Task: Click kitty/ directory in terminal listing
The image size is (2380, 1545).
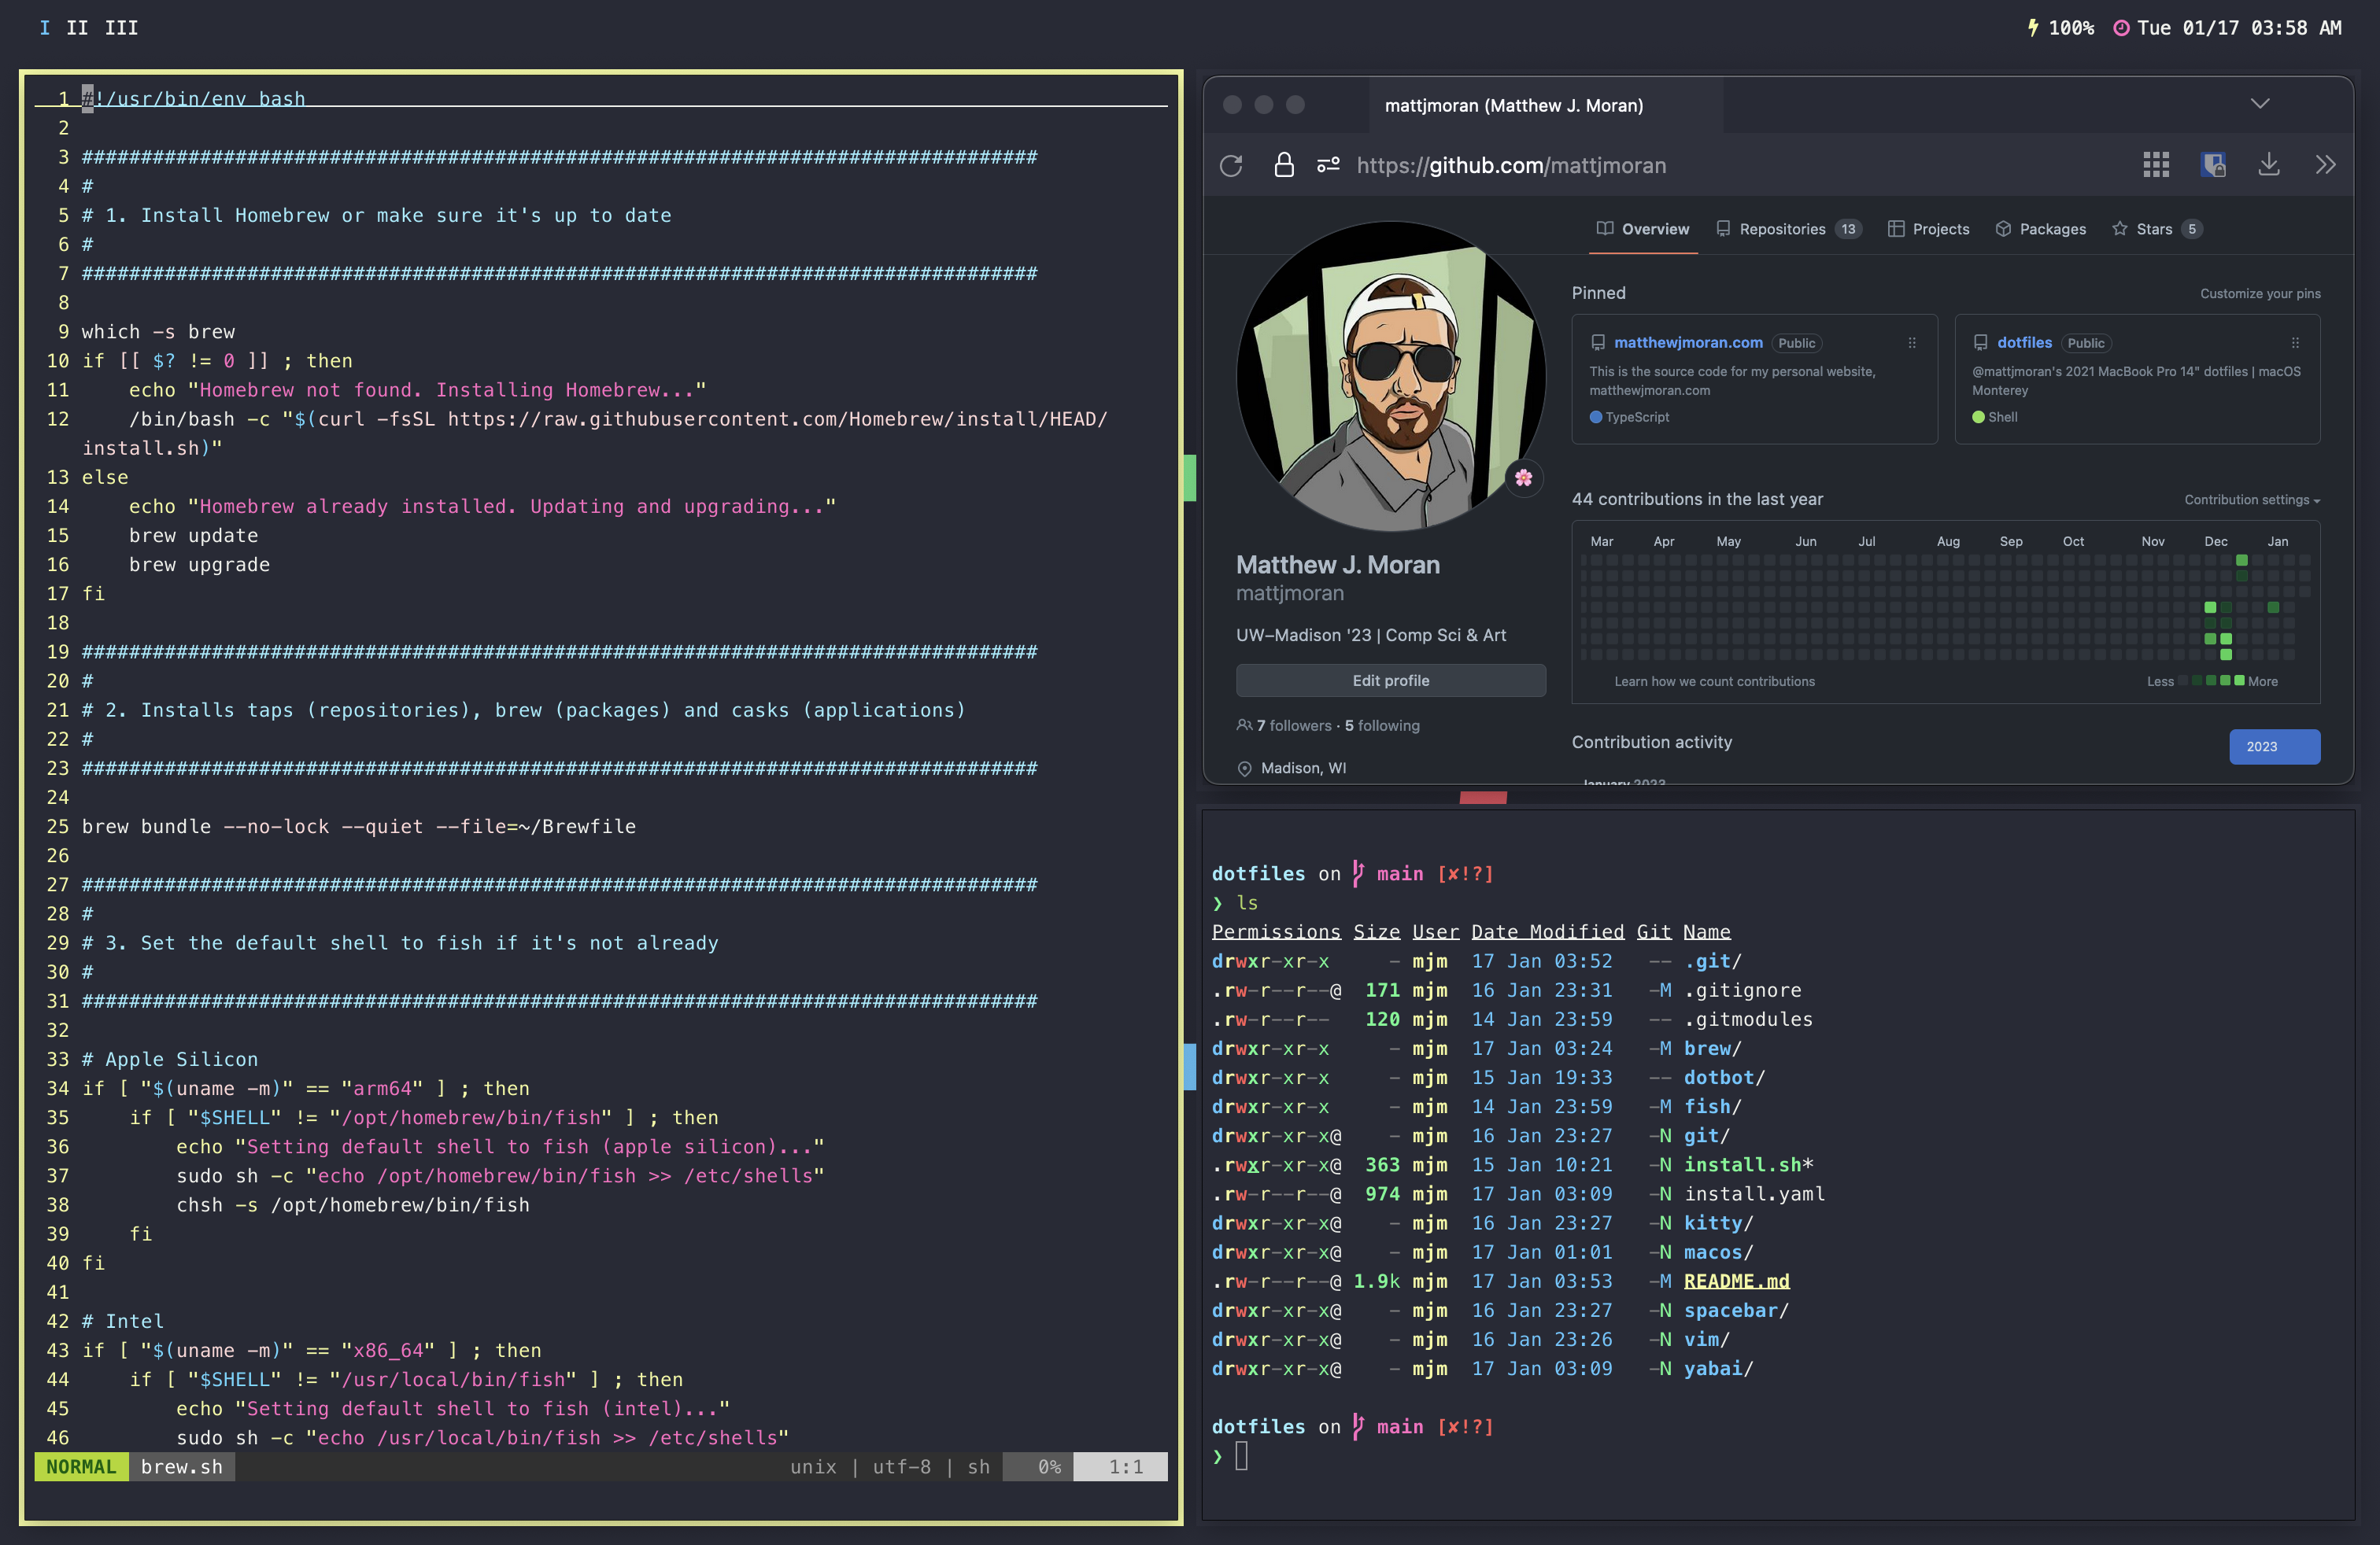Action: [x=1718, y=1222]
